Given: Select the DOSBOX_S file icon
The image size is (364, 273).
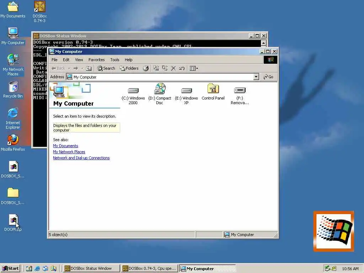Looking at the screenshot, I should click(13, 170).
